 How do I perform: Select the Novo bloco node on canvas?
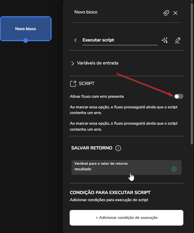coord(26,29)
